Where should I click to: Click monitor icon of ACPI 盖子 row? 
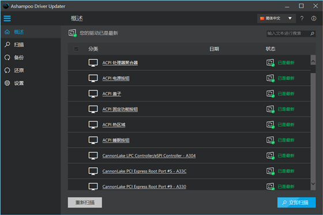[93, 94]
